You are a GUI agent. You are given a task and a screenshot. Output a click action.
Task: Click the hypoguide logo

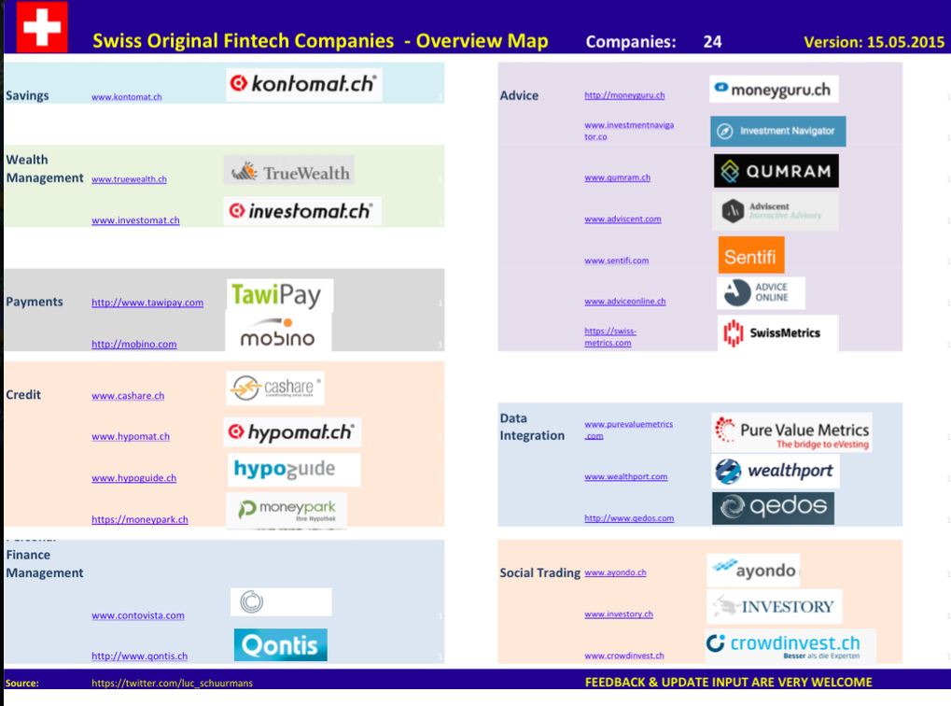point(294,469)
